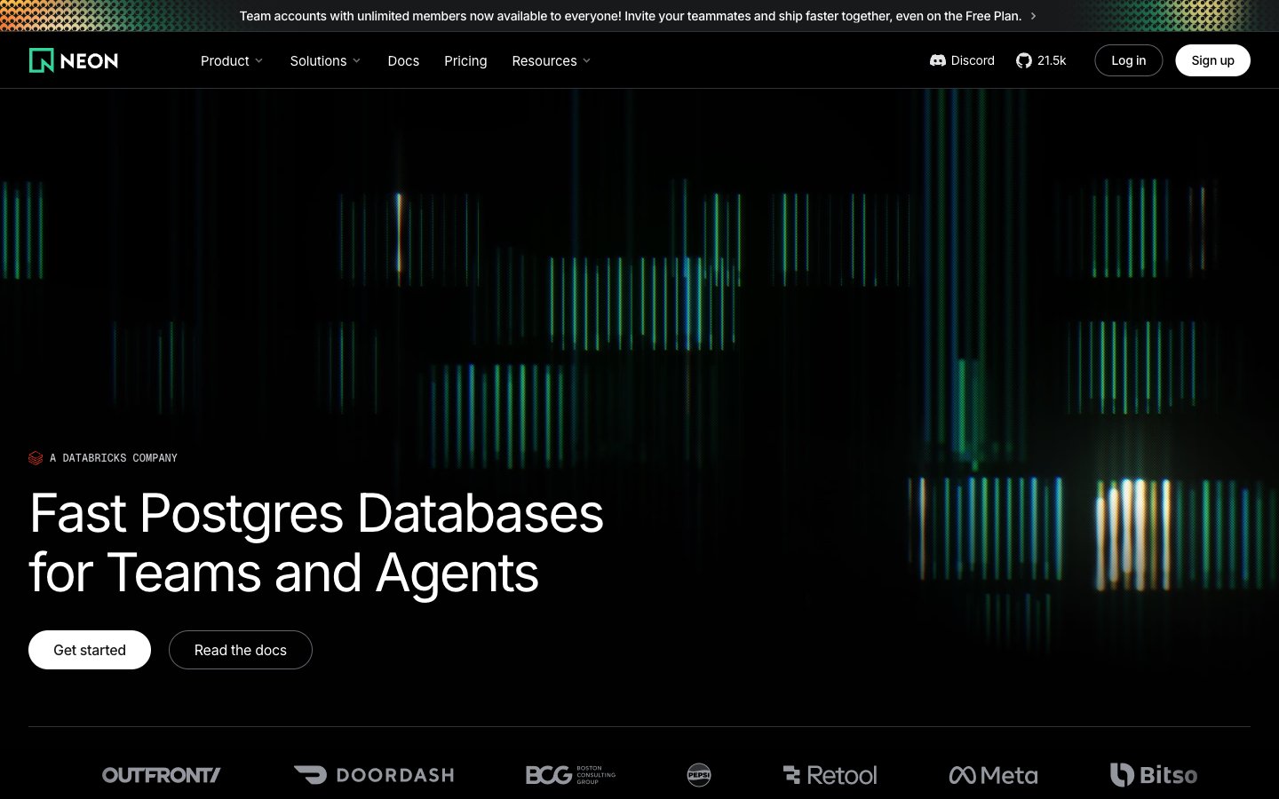Screen dimensions: 1279x799
Task: Open the Team accounts announcement banner
Action: [638, 16]
